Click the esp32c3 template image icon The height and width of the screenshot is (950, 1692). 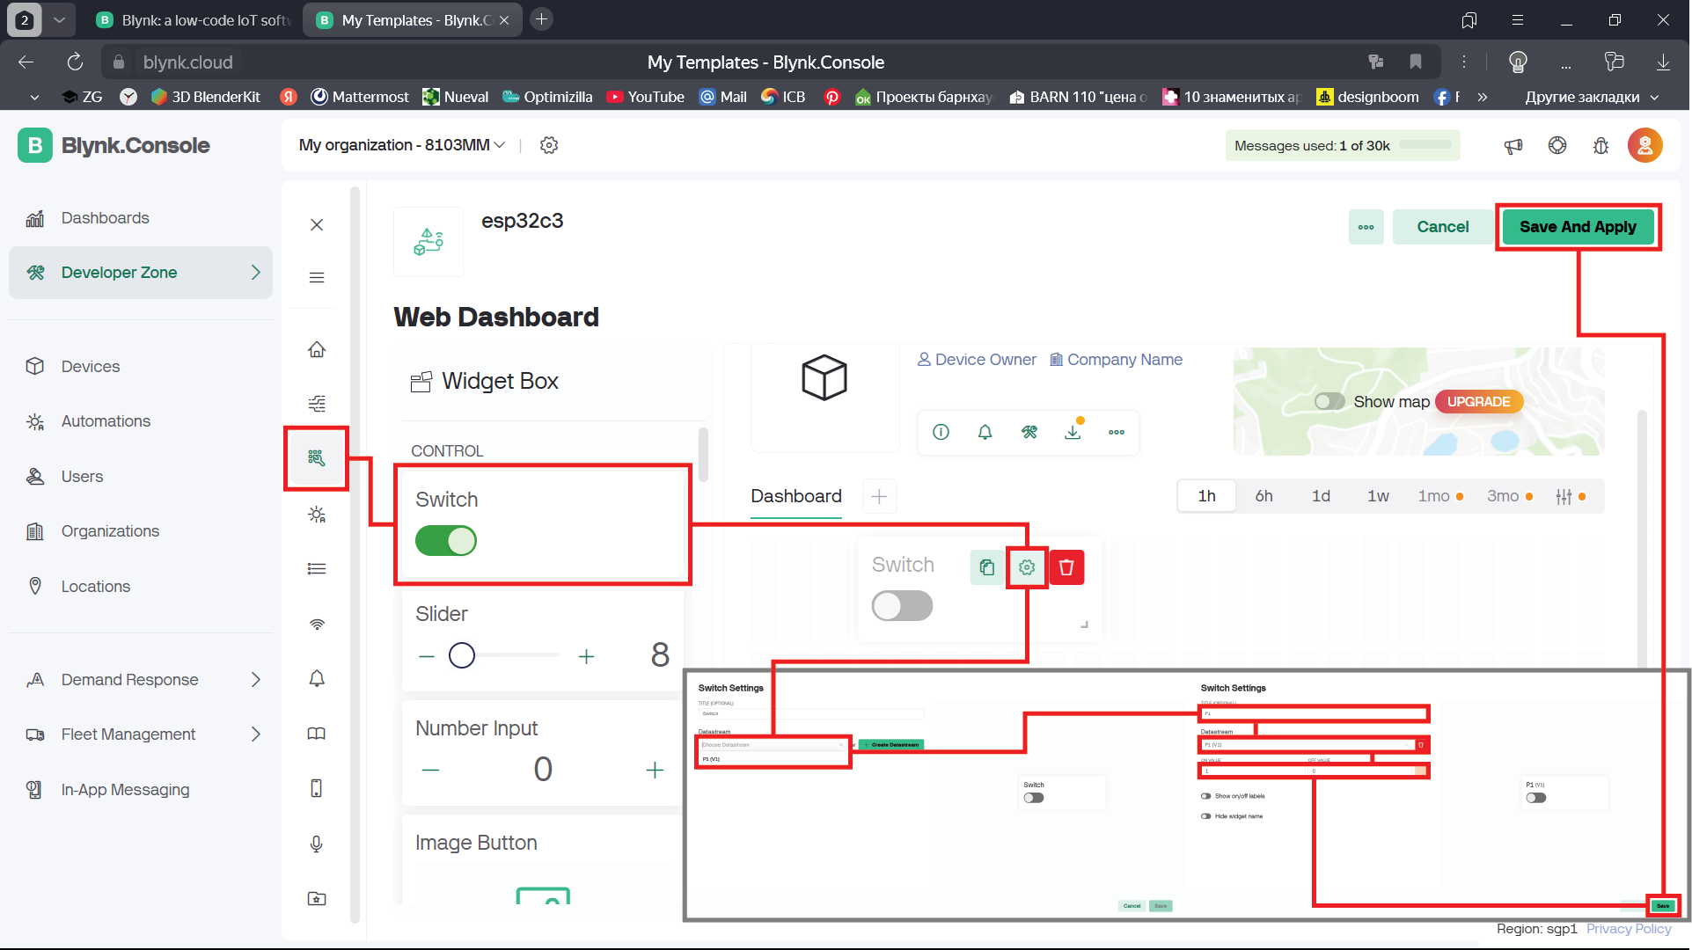coord(428,242)
